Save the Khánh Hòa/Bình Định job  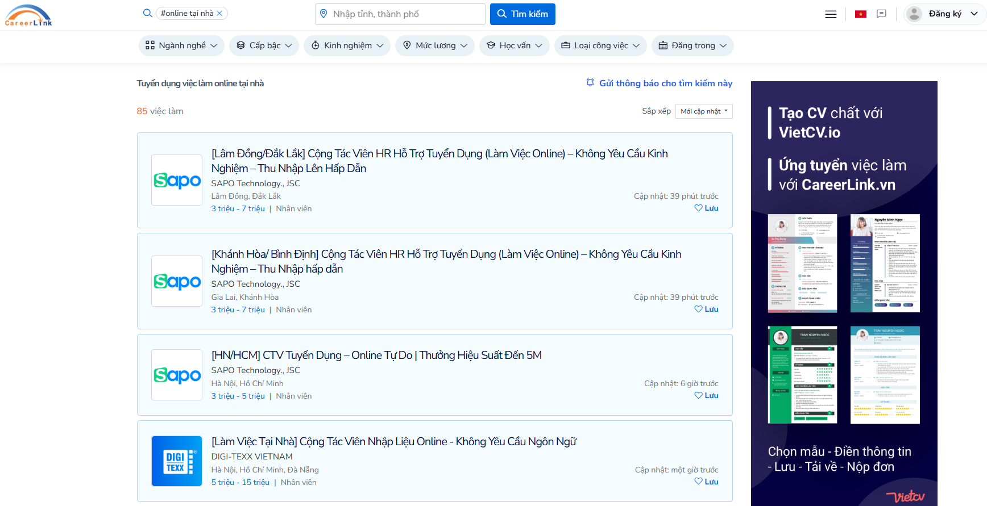click(706, 310)
